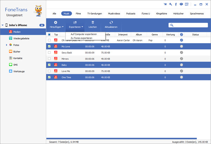Click the ringtone icon for Sexy Back row
The image size is (211, 144).
coord(181,52)
